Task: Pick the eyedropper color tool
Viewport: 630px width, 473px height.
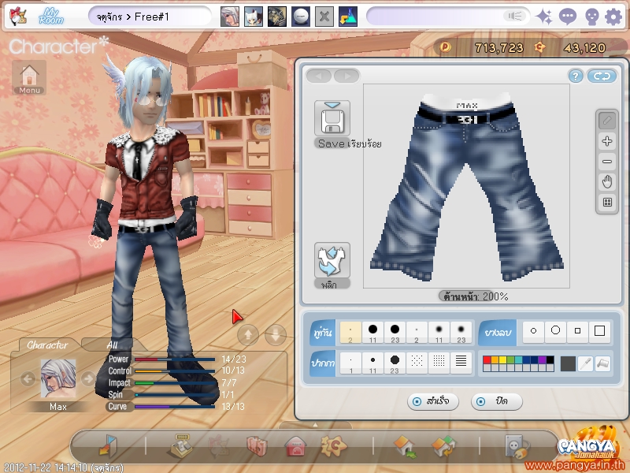Action: (585, 363)
